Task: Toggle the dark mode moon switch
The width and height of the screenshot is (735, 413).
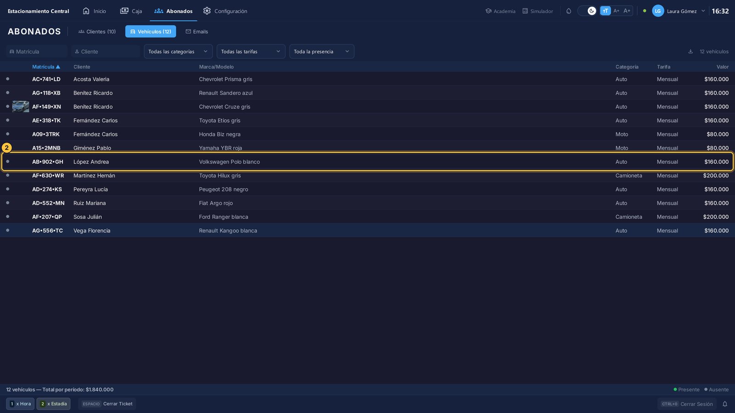Action: coord(587,11)
